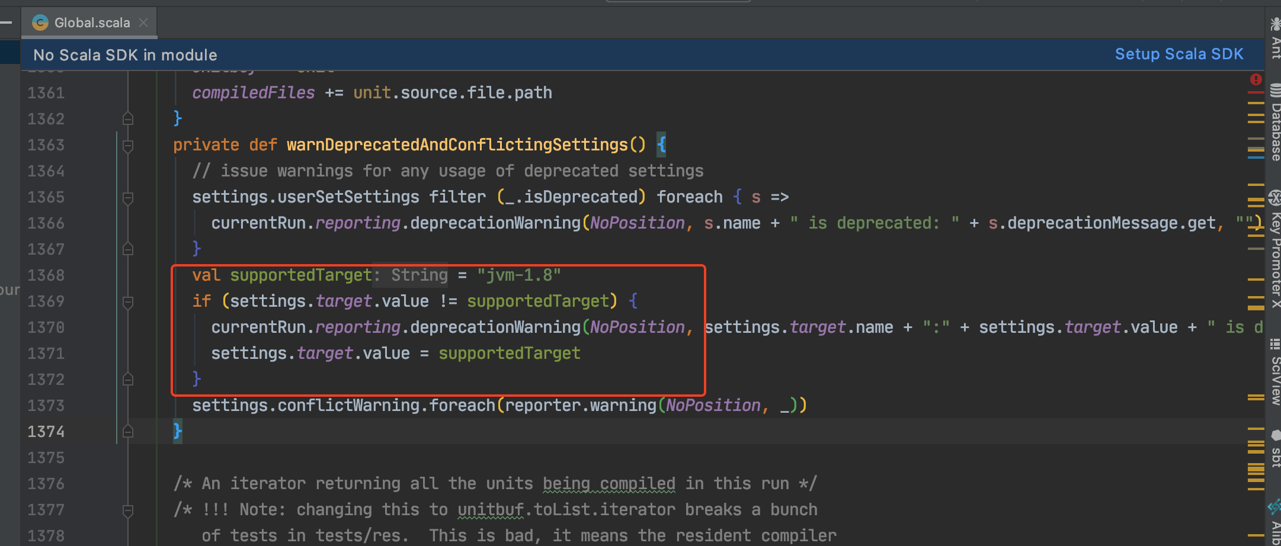1281x546 pixels.
Task: Collapse fold end marker at line 1367
Action: tap(127, 249)
